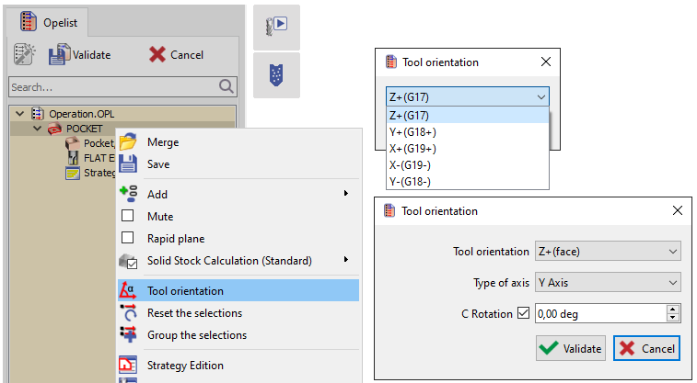697x383 pixels.
Task: Click the Reset the selections icon
Action: click(x=129, y=313)
